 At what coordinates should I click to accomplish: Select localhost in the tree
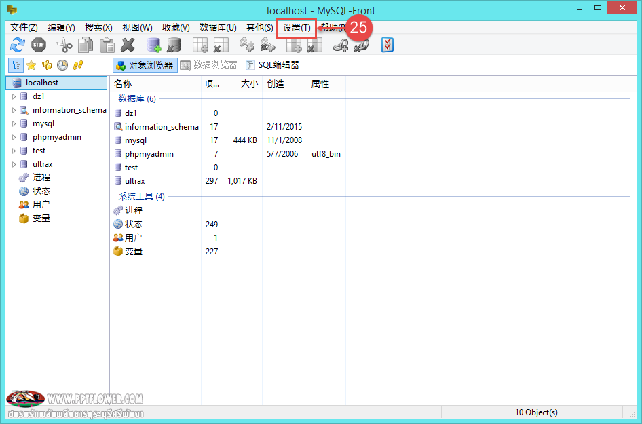coord(56,83)
